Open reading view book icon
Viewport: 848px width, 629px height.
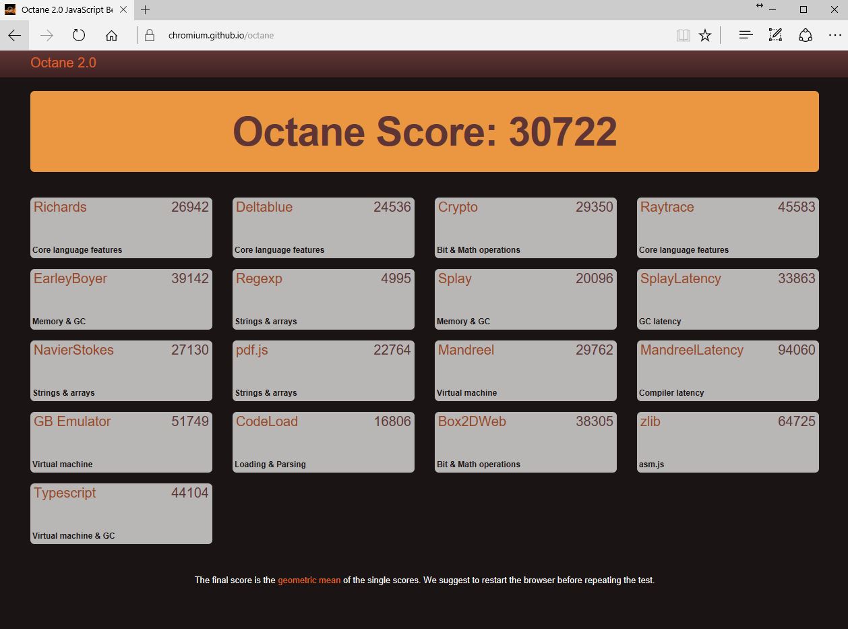click(x=684, y=35)
